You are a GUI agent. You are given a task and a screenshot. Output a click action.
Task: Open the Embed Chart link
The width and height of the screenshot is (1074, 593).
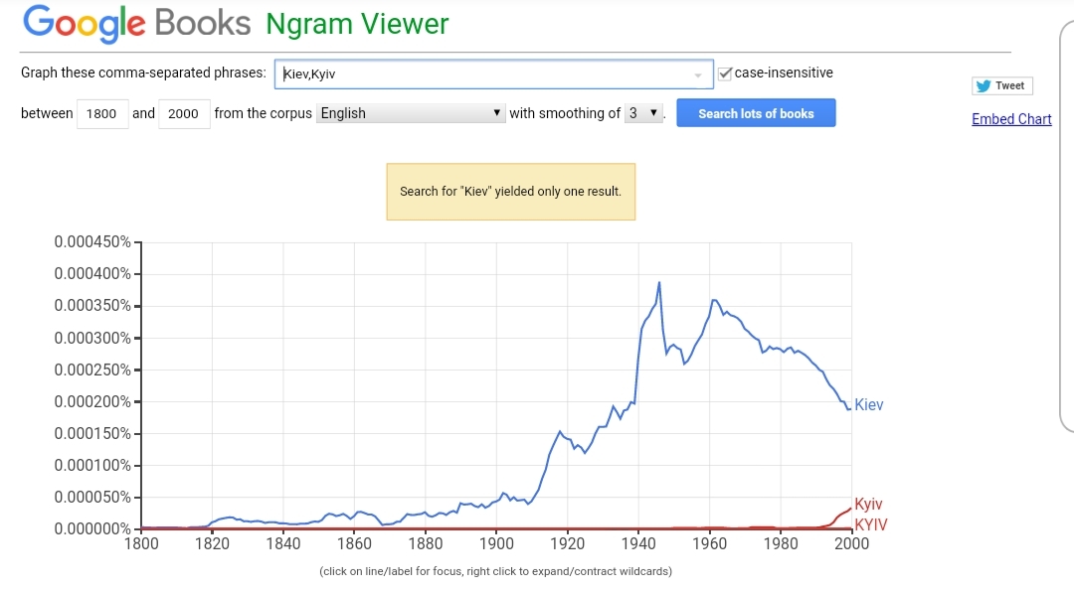coord(1011,119)
